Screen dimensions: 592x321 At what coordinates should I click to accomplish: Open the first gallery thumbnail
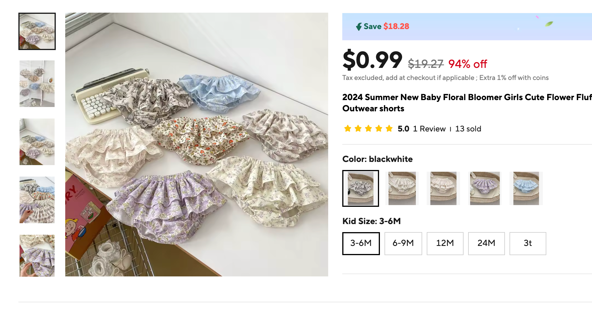click(37, 31)
